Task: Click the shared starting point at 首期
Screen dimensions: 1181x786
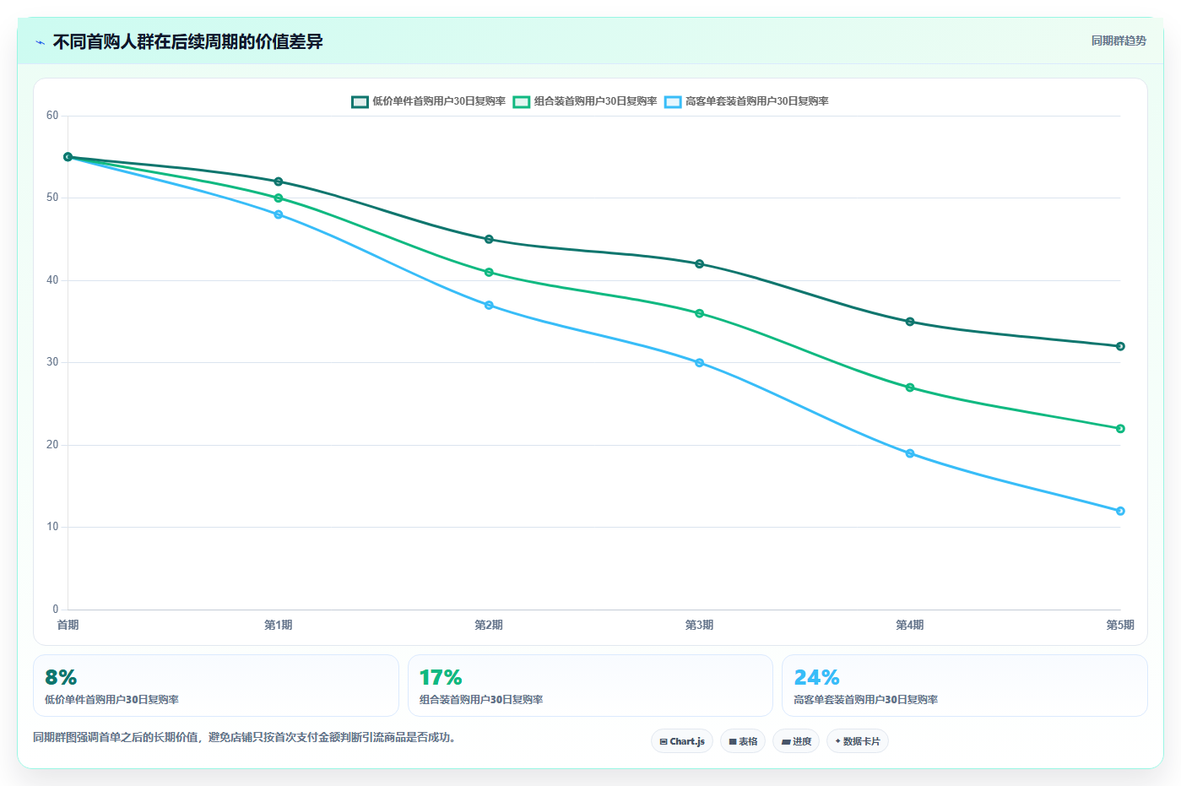Action: (68, 157)
